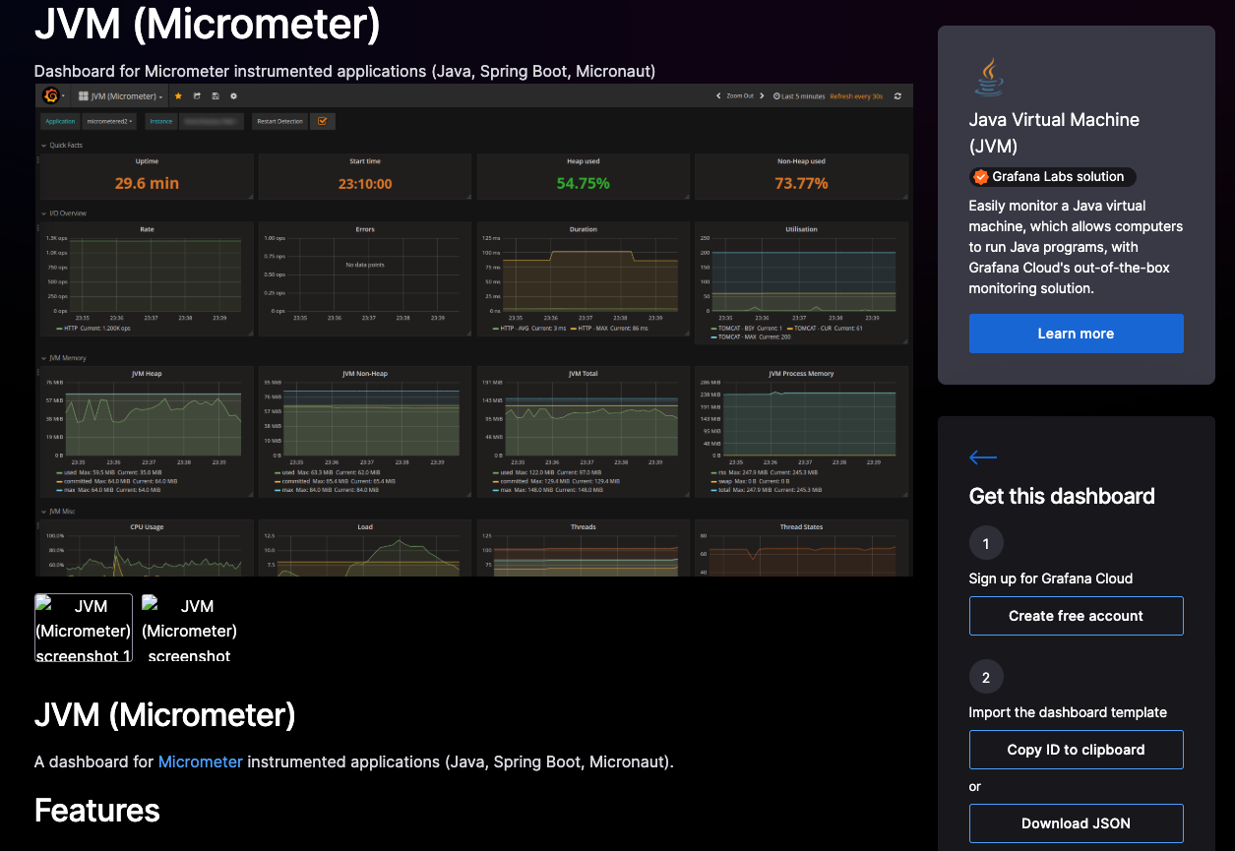Click the Load panel title
The height and width of the screenshot is (851, 1235).
365,527
